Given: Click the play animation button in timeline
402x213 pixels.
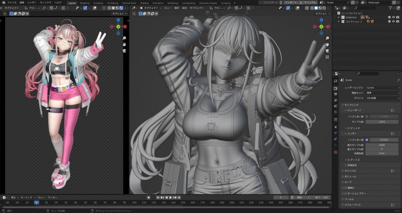Looking at the screenshot, I should 171,197.
